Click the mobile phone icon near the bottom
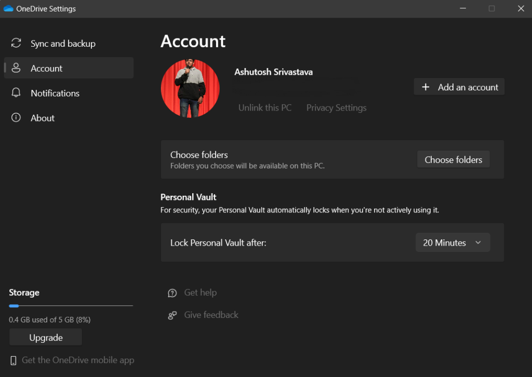Image resolution: width=532 pixels, height=377 pixels. tap(14, 360)
